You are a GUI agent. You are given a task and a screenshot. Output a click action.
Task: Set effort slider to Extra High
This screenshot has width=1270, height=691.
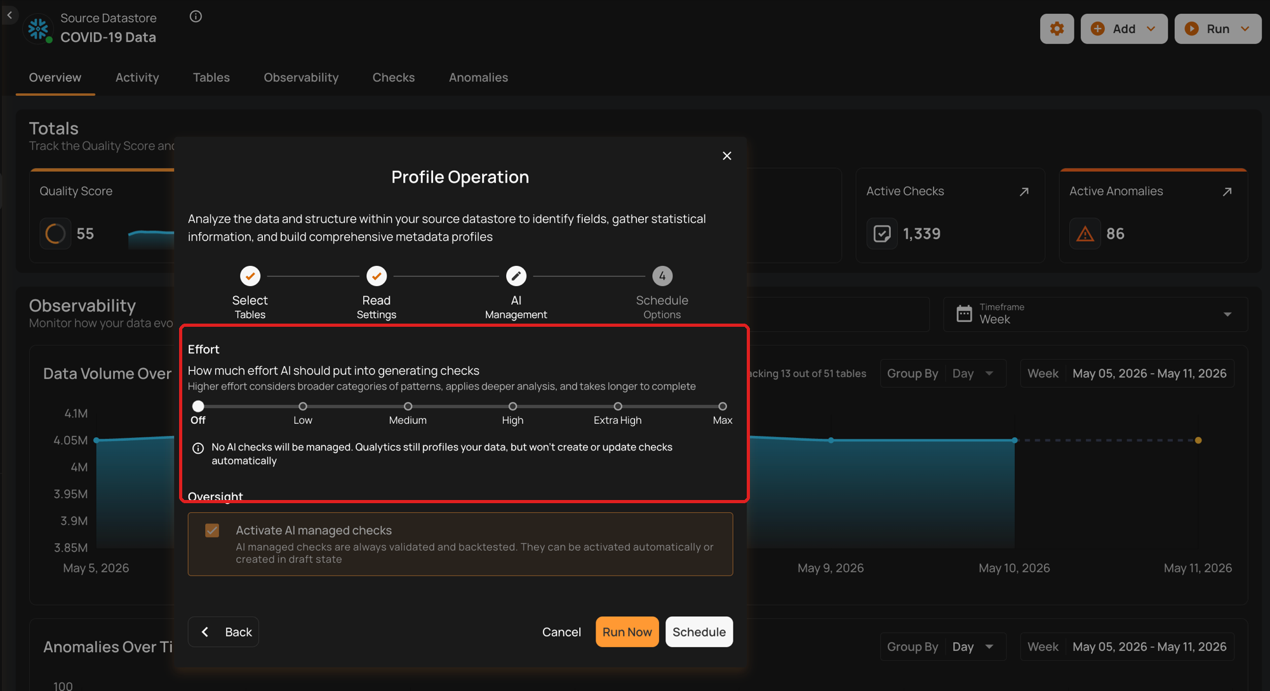point(618,406)
